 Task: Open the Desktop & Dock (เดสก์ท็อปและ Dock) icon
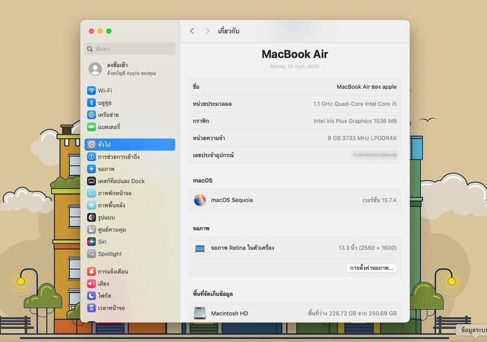pyautogui.click(x=92, y=181)
